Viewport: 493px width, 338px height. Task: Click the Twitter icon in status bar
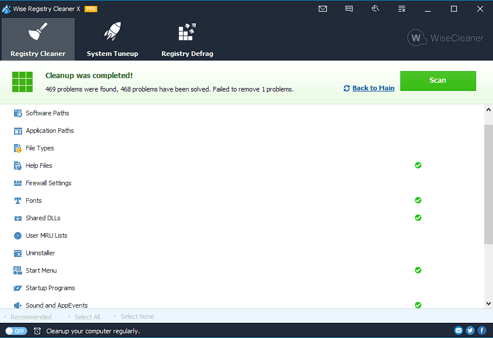pyautogui.click(x=470, y=330)
